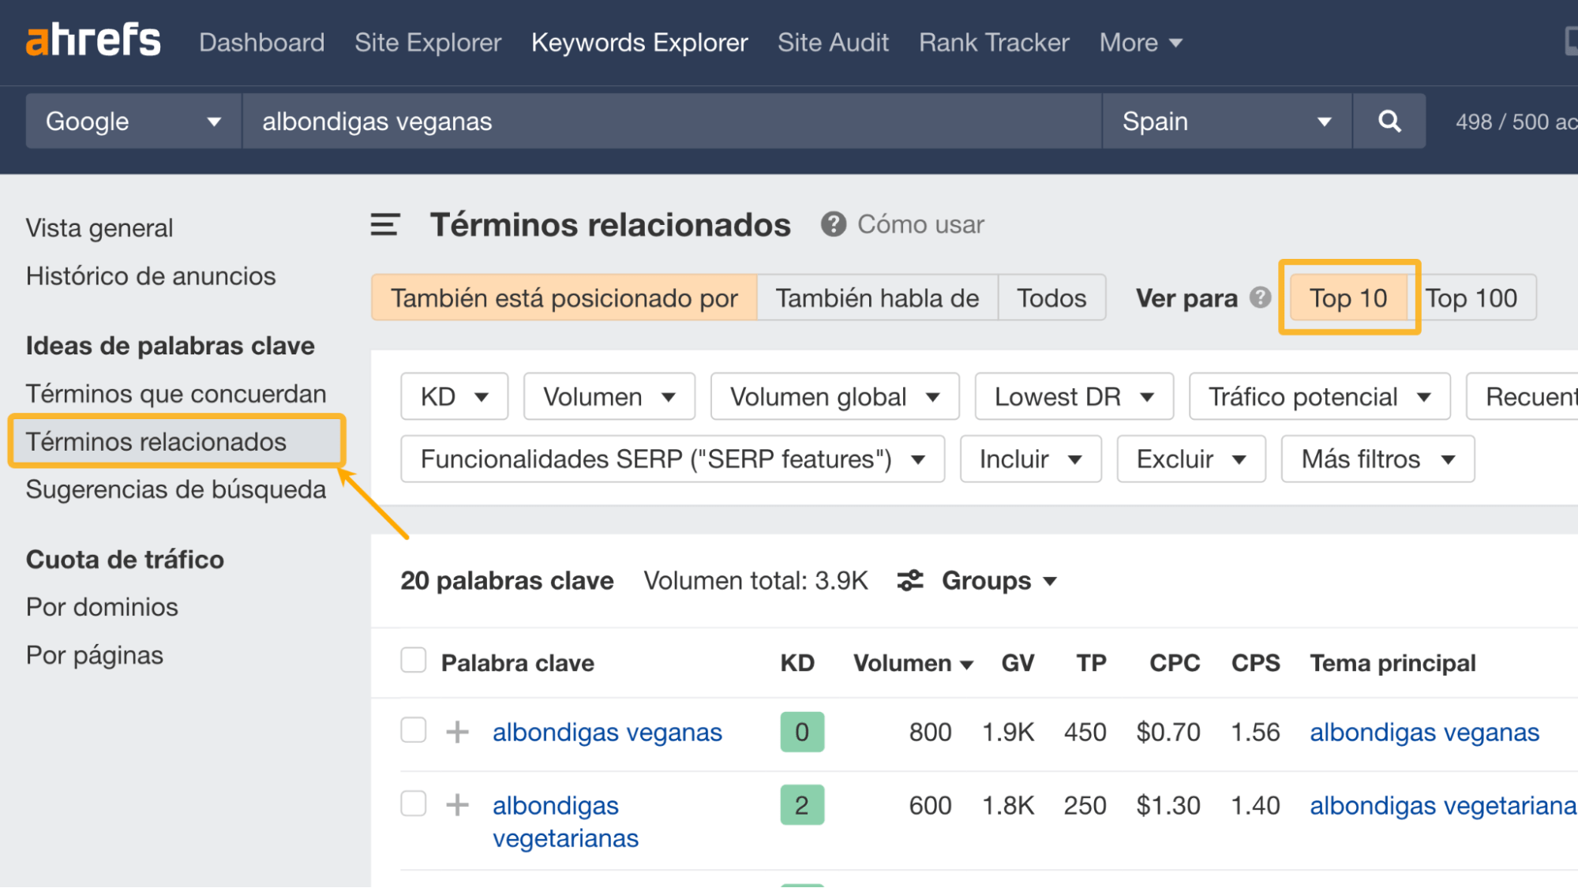Open the KD filter dropdown
Image resolution: width=1578 pixels, height=888 pixels.
point(454,396)
